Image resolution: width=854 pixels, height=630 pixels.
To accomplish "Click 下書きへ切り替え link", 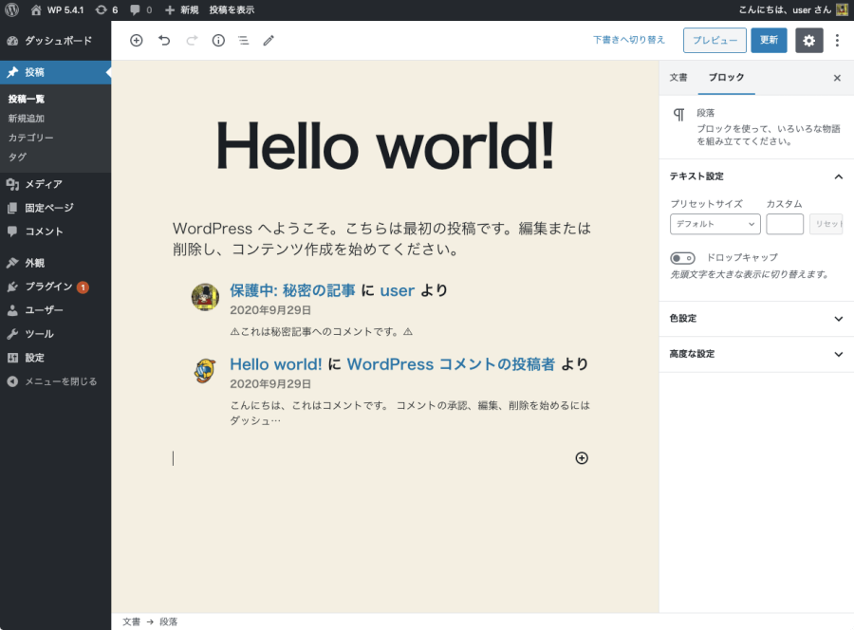I will pyautogui.click(x=629, y=40).
